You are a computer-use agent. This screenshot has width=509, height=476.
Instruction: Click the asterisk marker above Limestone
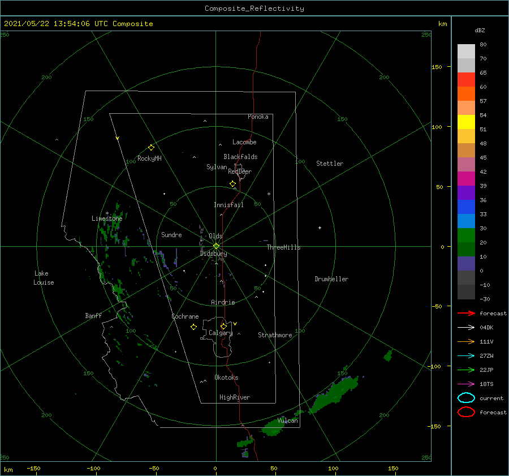107,213
